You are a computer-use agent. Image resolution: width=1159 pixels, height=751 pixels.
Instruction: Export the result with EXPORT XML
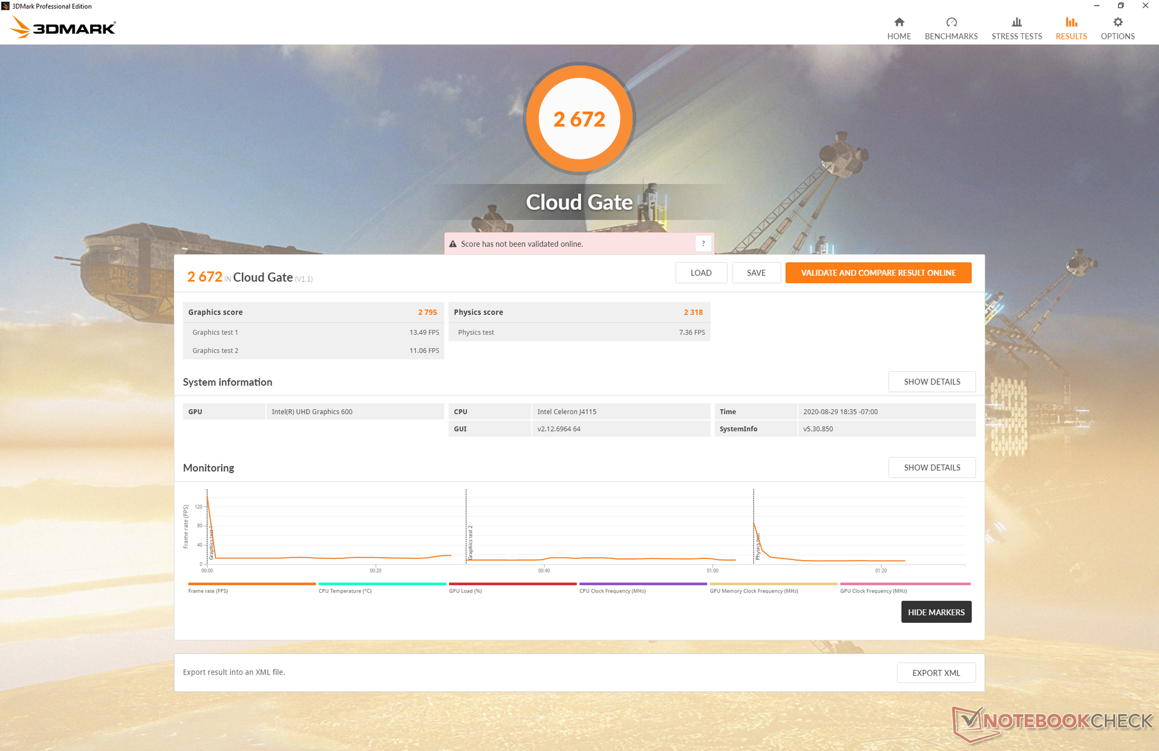[x=936, y=673]
